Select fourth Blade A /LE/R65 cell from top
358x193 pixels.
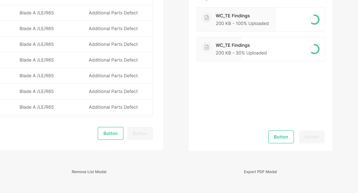(37, 60)
